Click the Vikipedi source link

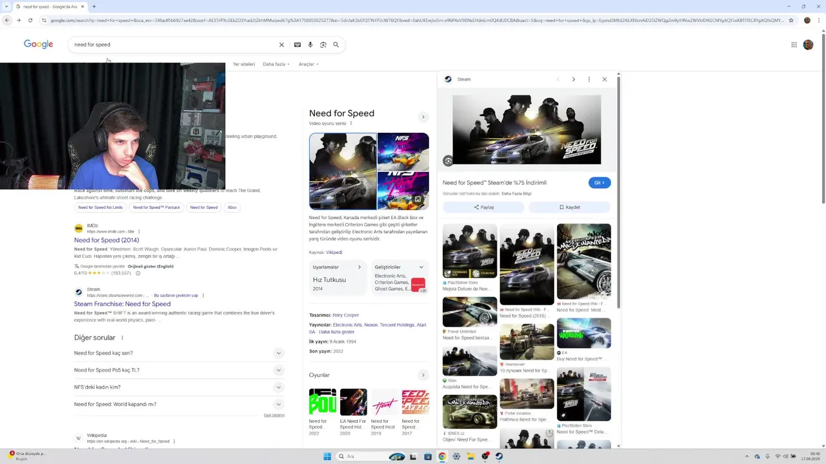point(334,252)
